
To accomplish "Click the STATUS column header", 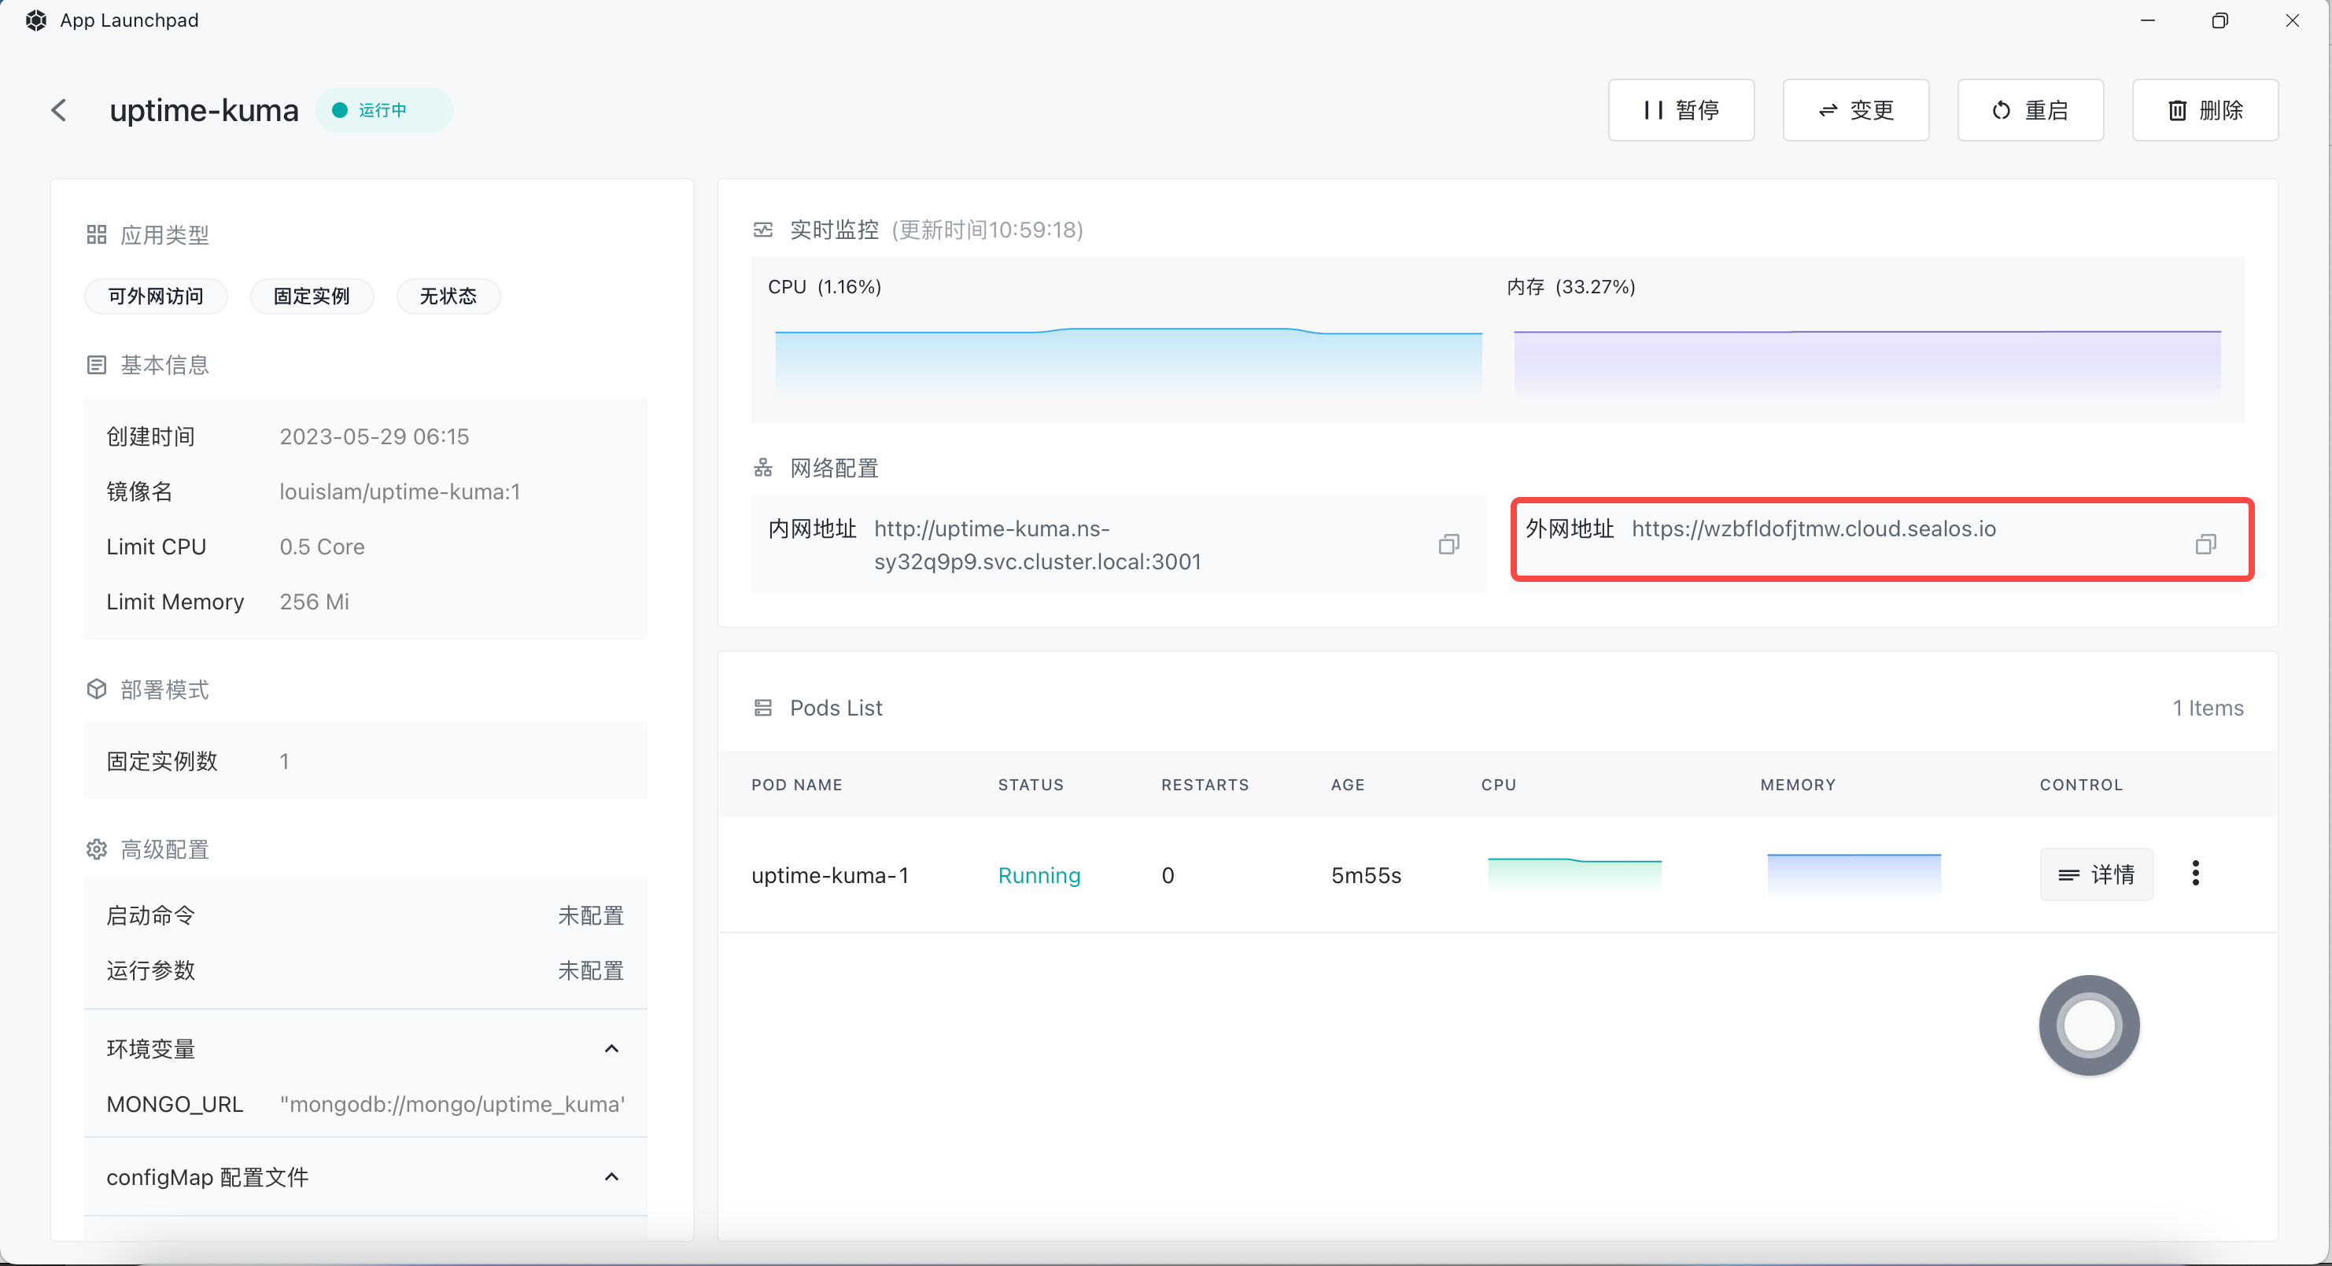I will [x=1031, y=785].
